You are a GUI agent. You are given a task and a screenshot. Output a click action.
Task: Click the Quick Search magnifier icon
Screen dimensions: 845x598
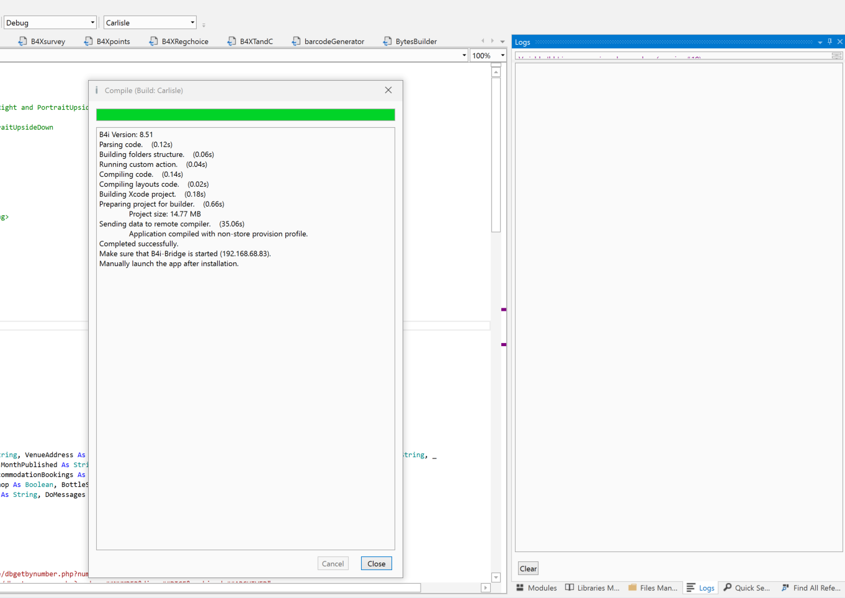click(728, 587)
